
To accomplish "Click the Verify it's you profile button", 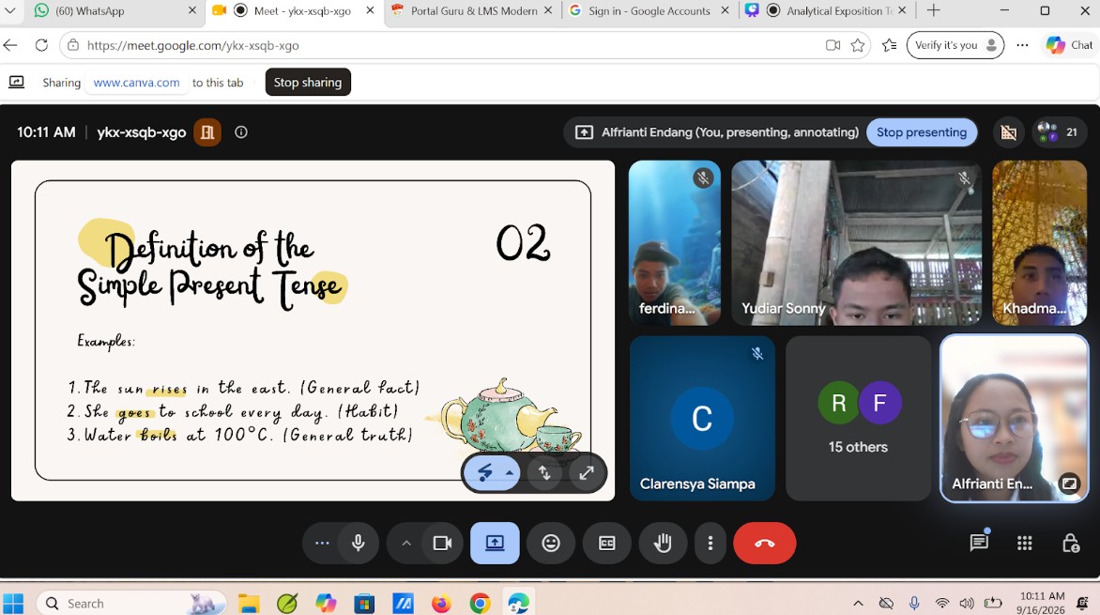I will tap(955, 45).
